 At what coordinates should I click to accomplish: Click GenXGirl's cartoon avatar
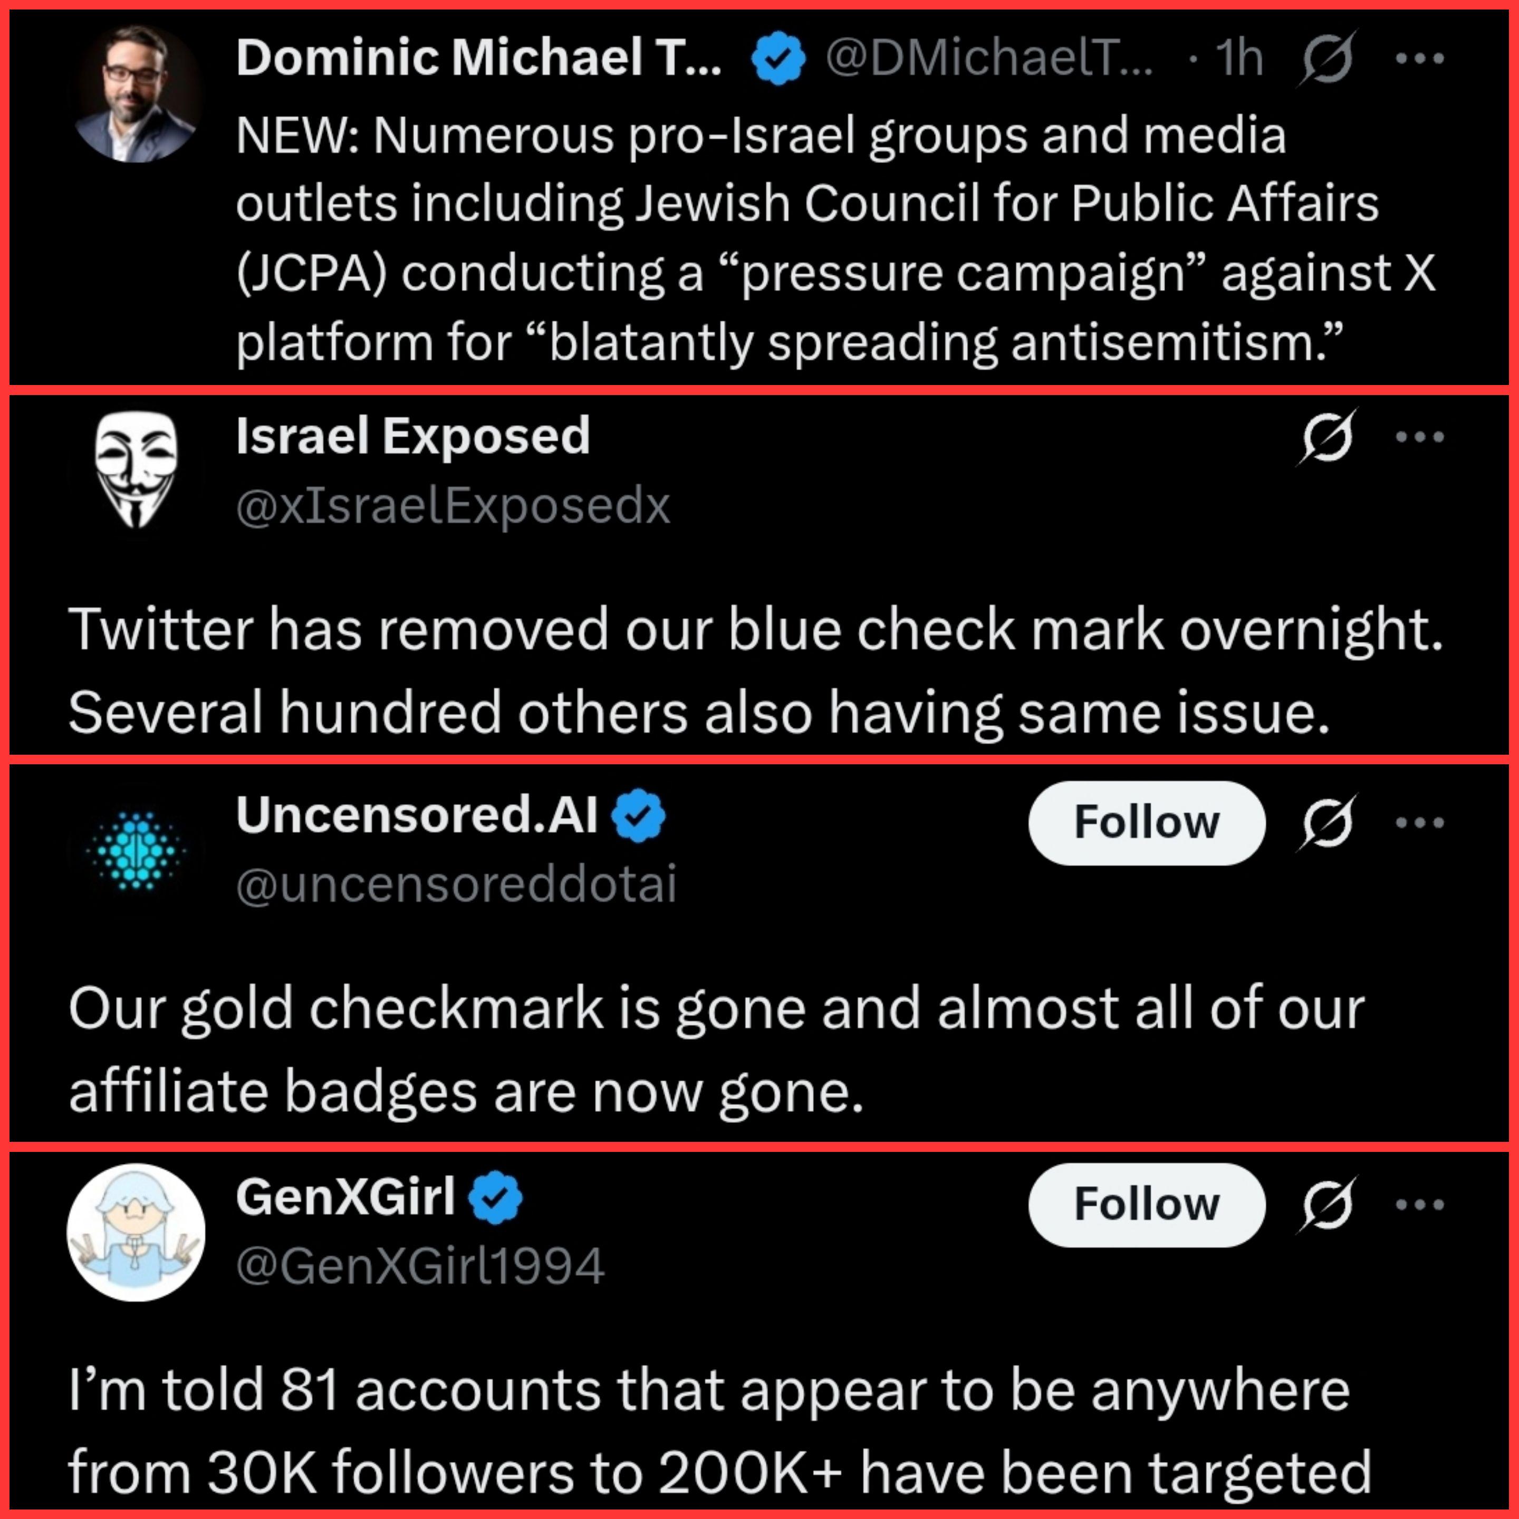[136, 1232]
